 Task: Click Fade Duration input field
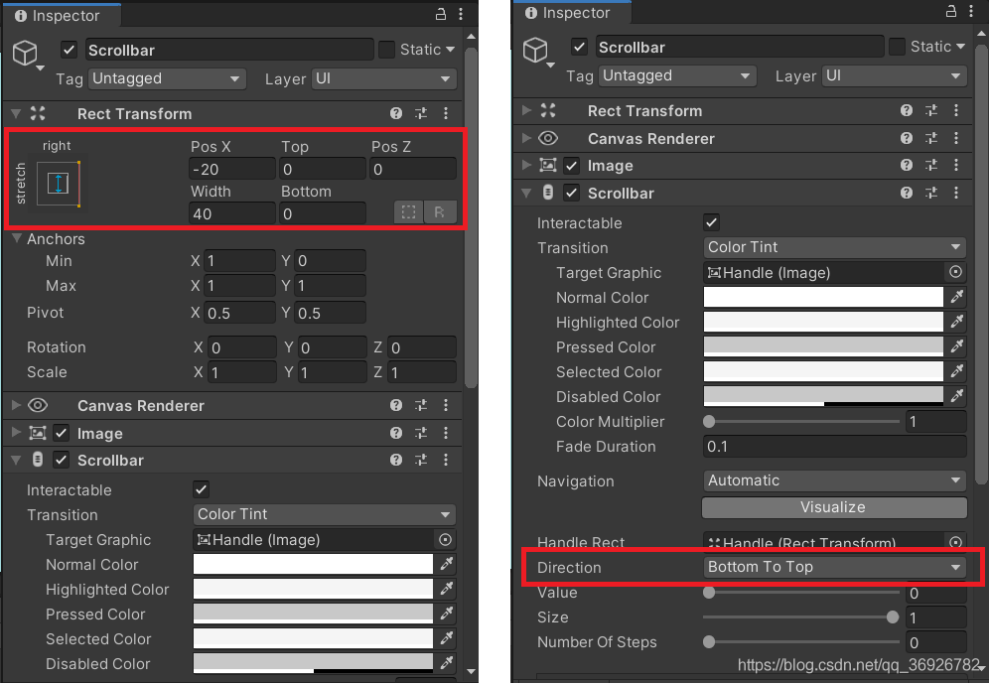tap(835, 446)
